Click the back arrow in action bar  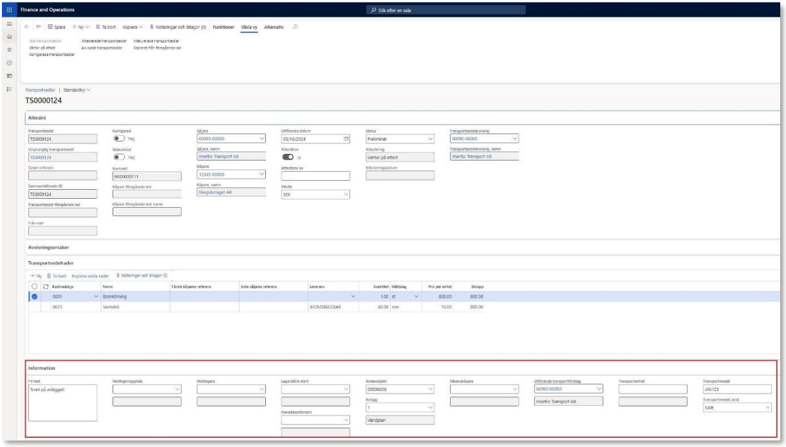pos(26,26)
